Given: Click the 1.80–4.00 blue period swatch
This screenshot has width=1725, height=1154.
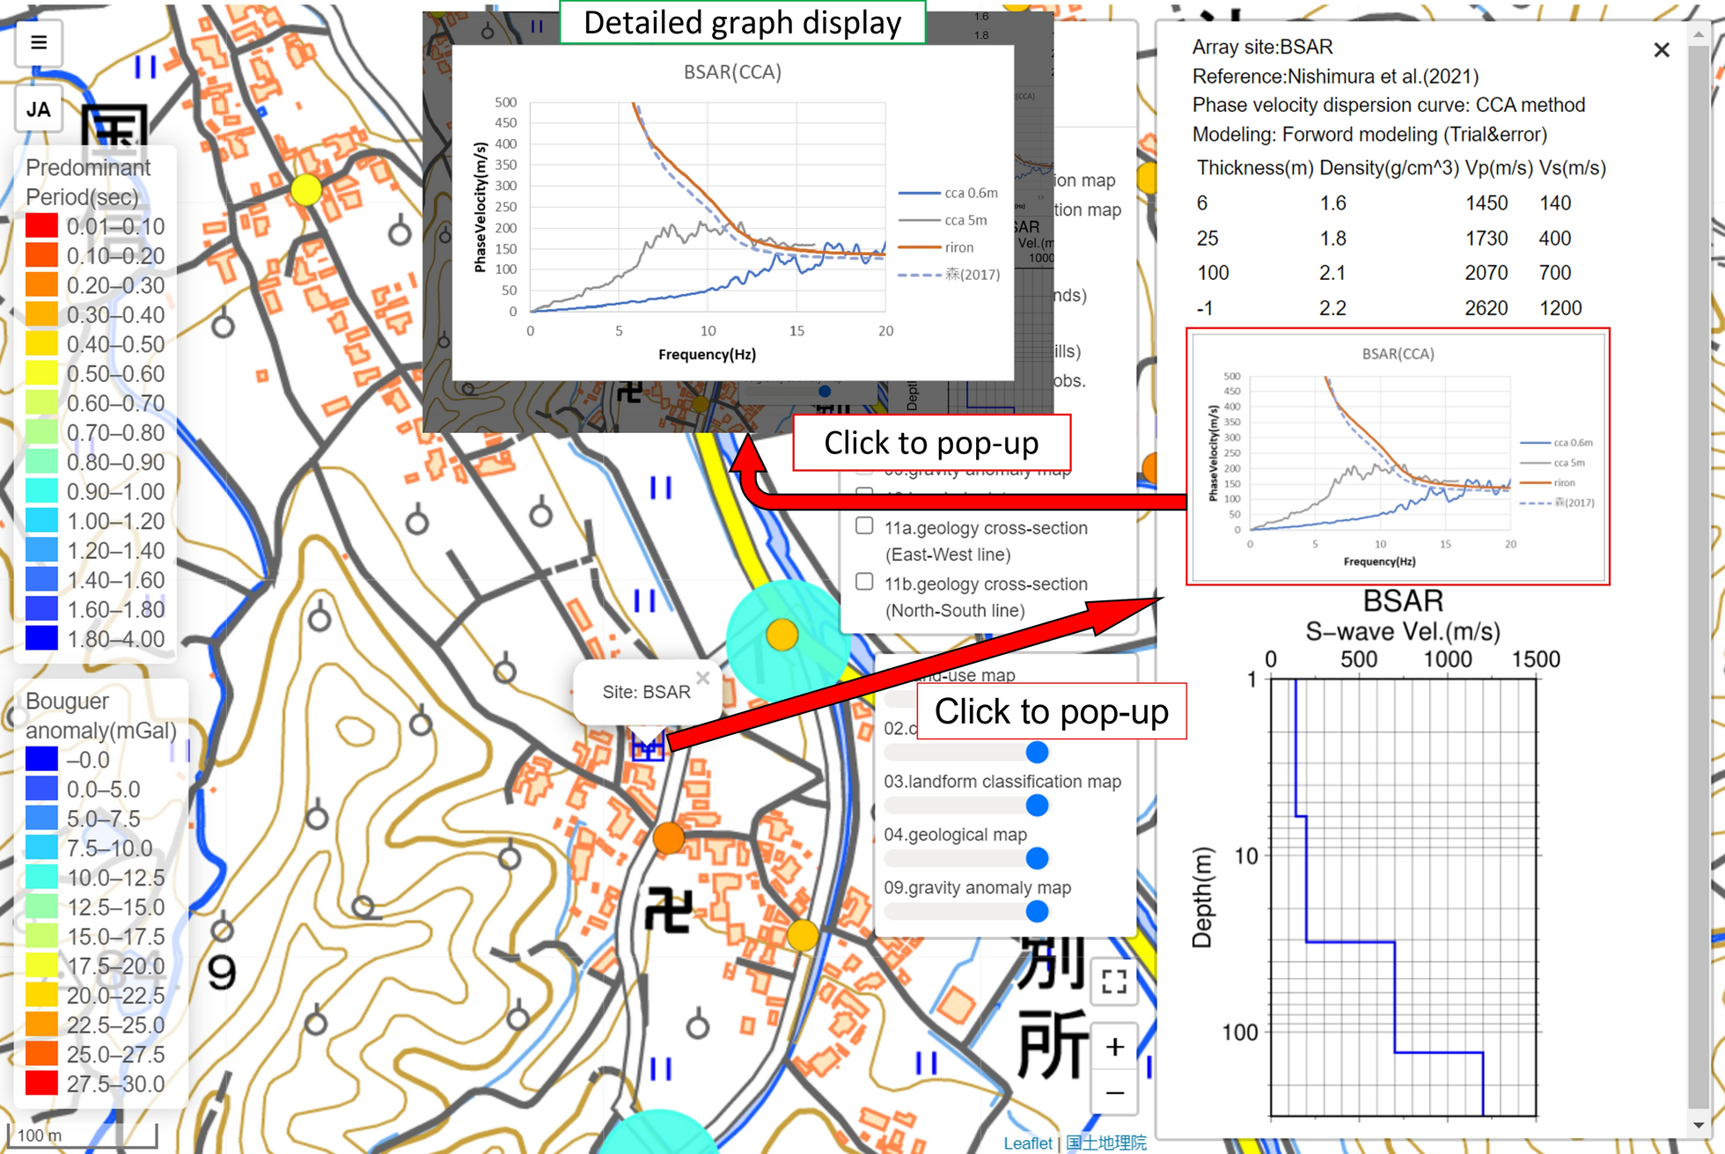Looking at the screenshot, I should coord(41,638).
